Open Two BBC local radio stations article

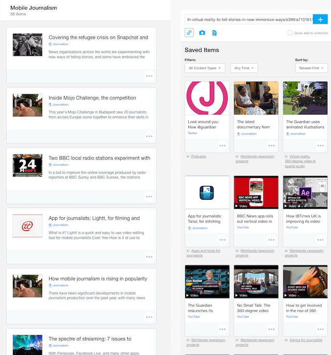99,158
